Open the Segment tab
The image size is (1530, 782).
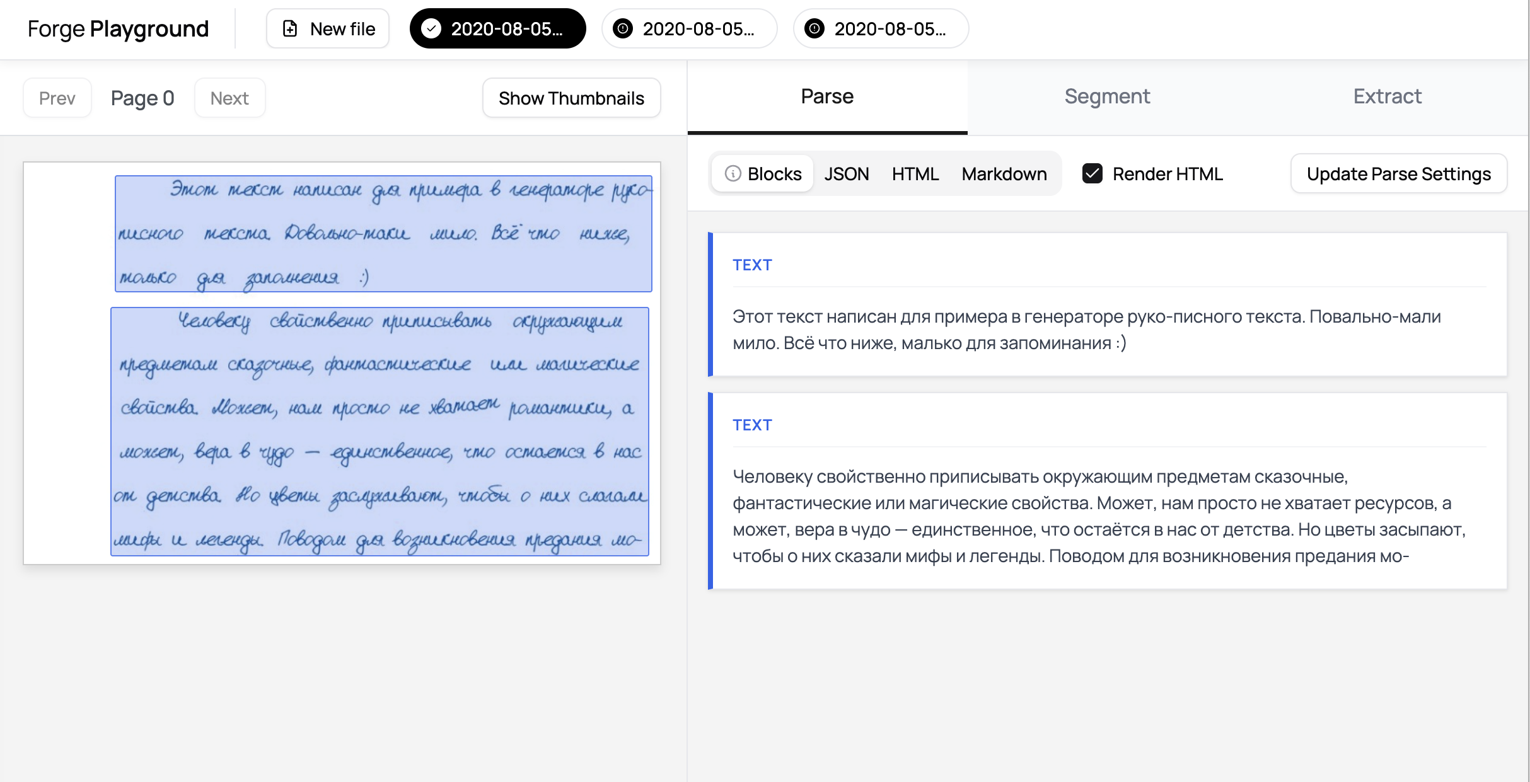click(x=1108, y=96)
